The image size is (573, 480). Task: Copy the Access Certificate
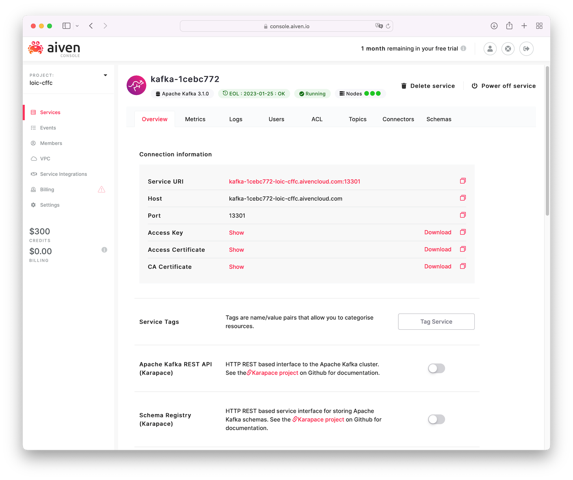click(463, 249)
